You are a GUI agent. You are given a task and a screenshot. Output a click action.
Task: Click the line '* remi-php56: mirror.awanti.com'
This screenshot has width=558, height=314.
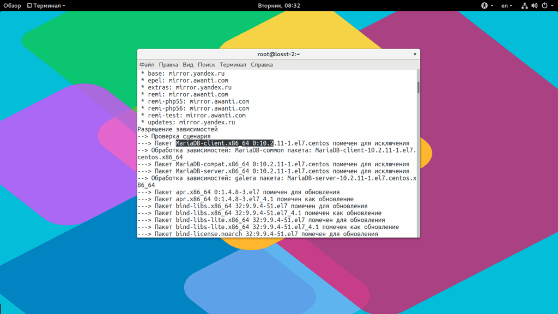pos(195,108)
